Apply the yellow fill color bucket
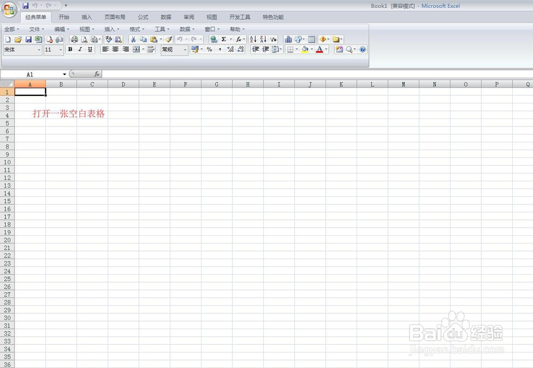This screenshot has height=368, width=533. click(305, 50)
